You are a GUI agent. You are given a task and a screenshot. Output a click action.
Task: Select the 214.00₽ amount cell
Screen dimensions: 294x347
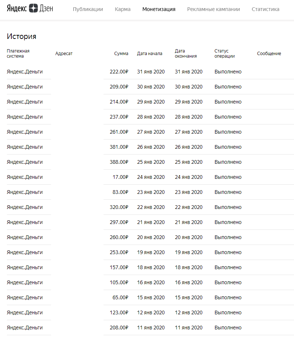pos(119,102)
